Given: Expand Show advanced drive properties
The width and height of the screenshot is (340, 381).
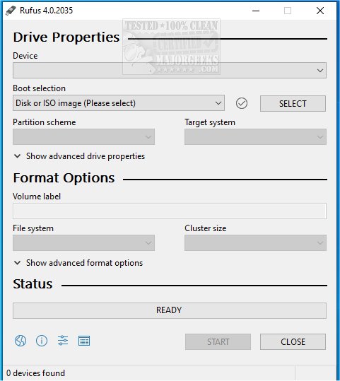Looking at the screenshot, I should 79,156.
